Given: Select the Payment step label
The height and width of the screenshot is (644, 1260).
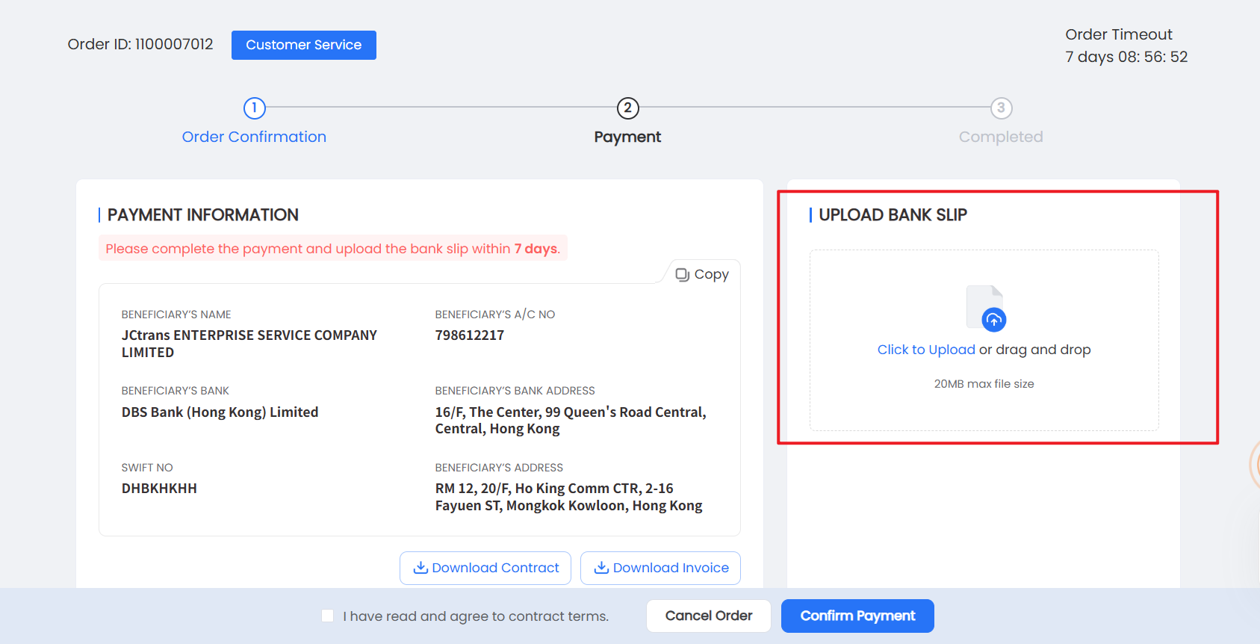Looking at the screenshot, I should coord(627,137).
